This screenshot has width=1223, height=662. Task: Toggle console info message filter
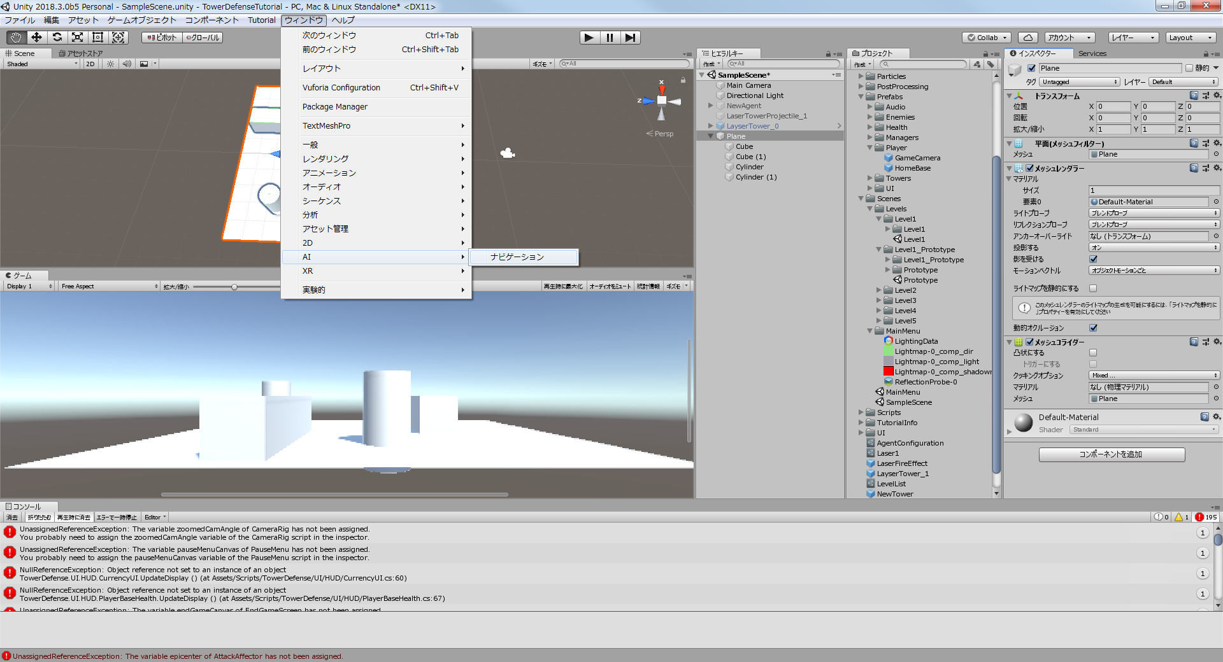click(x=1161, y=517)
